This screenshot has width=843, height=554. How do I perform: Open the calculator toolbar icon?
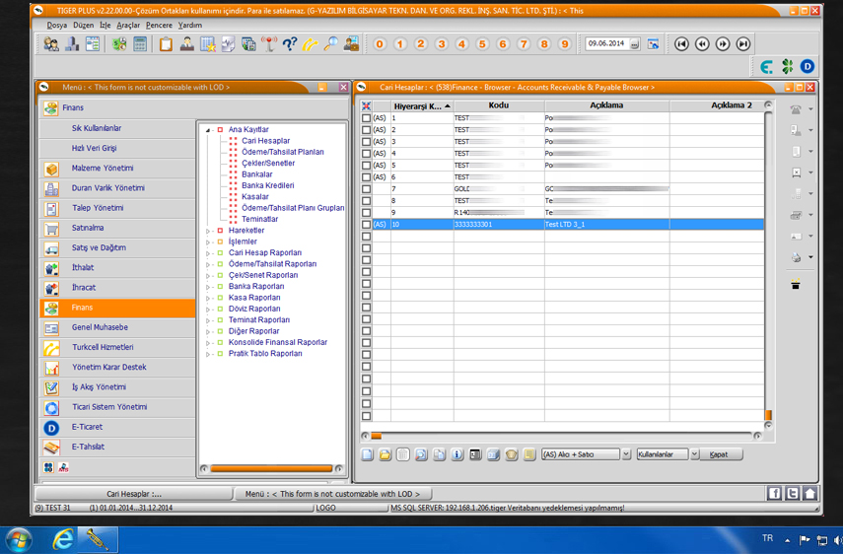(x=140, y=44)
